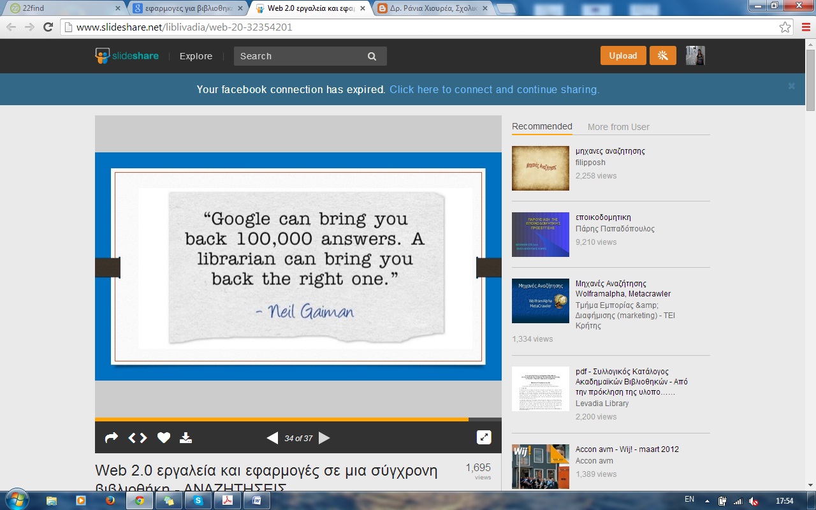The image size is (816, 510).
Task: Switch the slide viewer to fullscreen
Action: coord(484,437)
